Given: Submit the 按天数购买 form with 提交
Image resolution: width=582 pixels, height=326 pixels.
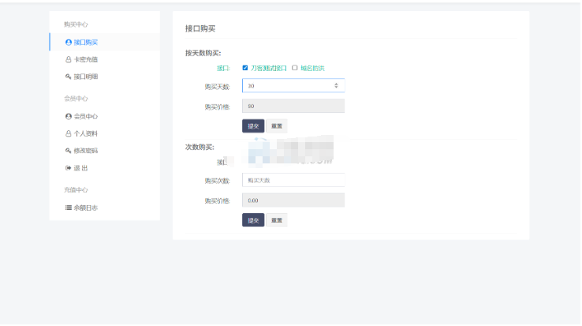Looking at the screenshot, I should pos(253,126).
